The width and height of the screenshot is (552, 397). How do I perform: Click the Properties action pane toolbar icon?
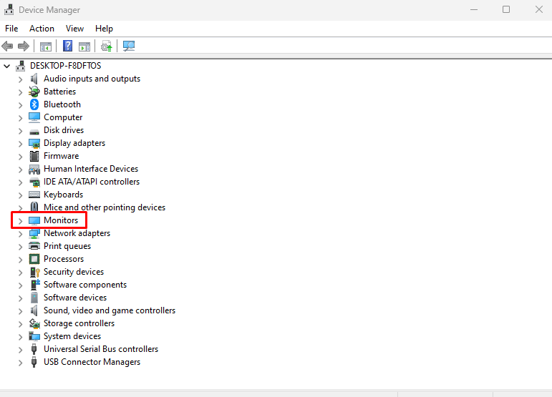point(84,46)
